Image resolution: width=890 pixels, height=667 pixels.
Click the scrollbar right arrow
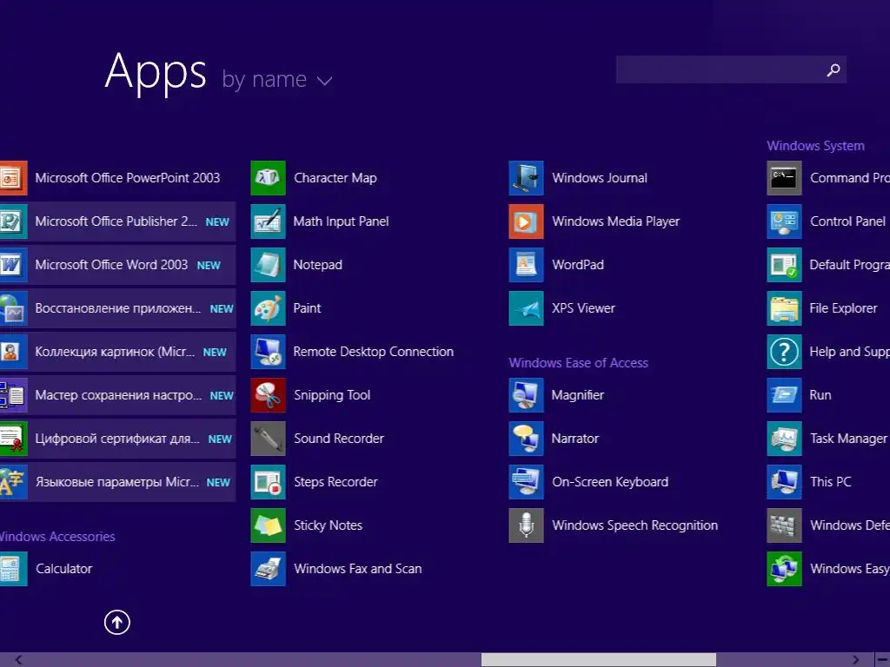click(x=855, y=660)
